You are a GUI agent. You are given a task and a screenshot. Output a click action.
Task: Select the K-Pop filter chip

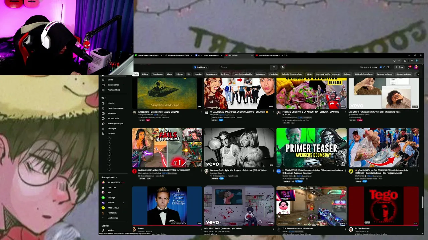[x=309, y=74]
